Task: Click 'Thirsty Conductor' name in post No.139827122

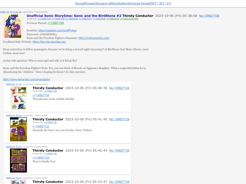Action: pyautogui.click(x=48, y=88)
